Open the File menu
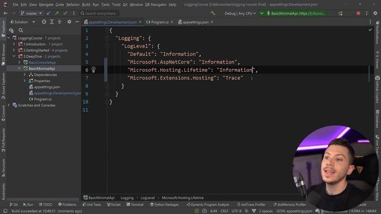The width and height of the screenshot is (381, 214). [x=15, y=5]
